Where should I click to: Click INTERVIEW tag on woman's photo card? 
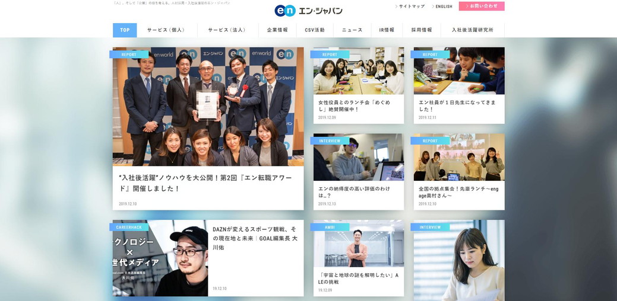point(430,227)
